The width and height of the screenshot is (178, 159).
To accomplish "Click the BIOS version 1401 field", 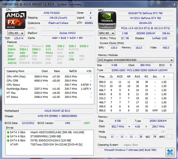I will coord(67,123).
